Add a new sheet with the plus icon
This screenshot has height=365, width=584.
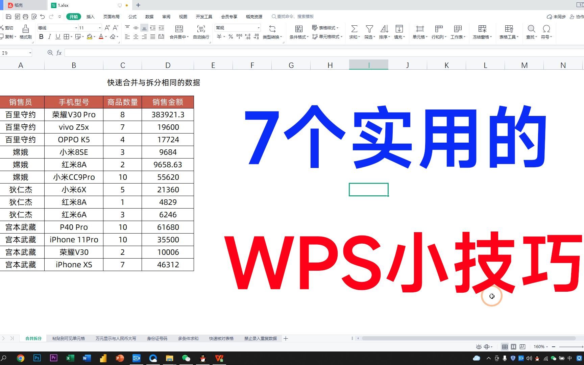tap(286, 338)
